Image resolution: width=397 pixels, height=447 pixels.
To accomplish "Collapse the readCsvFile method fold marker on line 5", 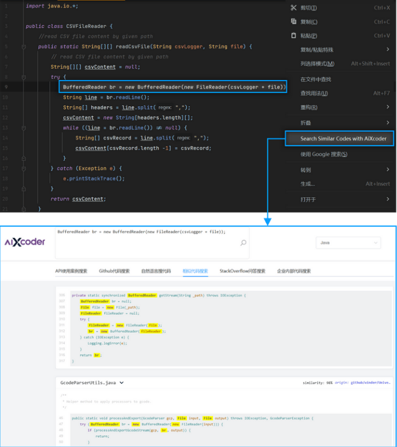I will click(x=24, y=47).
